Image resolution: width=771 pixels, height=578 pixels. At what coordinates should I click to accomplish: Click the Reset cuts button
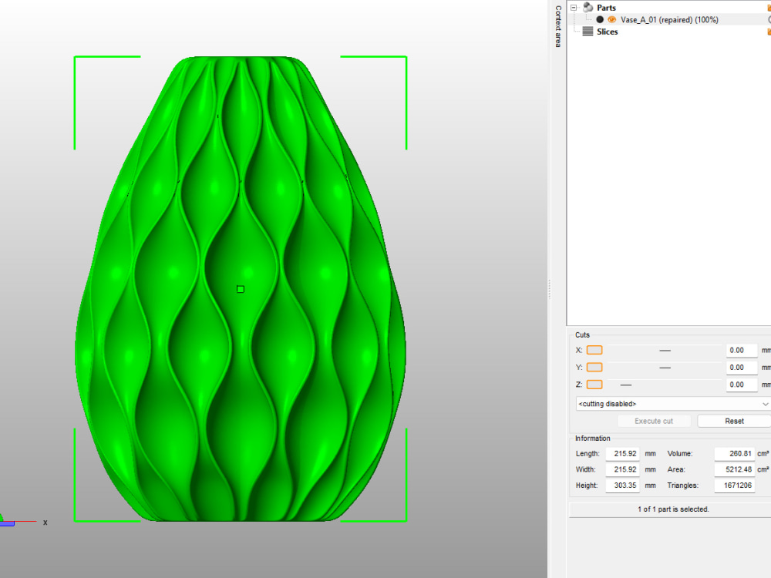[734, 422]
